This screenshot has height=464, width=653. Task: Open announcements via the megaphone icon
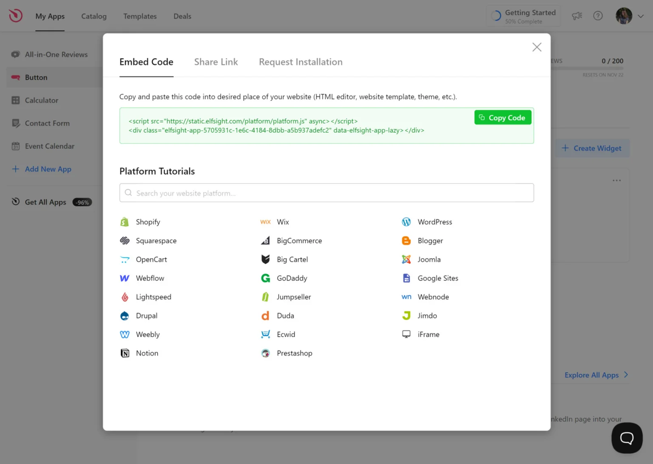[576, 16]
